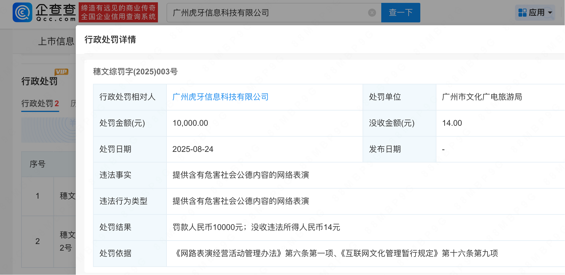Clear the search box using the x icon
The image size is (565, 275).
[372, 12]
